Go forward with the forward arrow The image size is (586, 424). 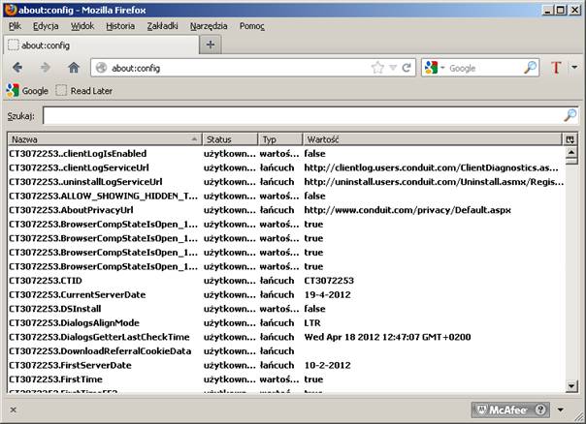(46, 68)
